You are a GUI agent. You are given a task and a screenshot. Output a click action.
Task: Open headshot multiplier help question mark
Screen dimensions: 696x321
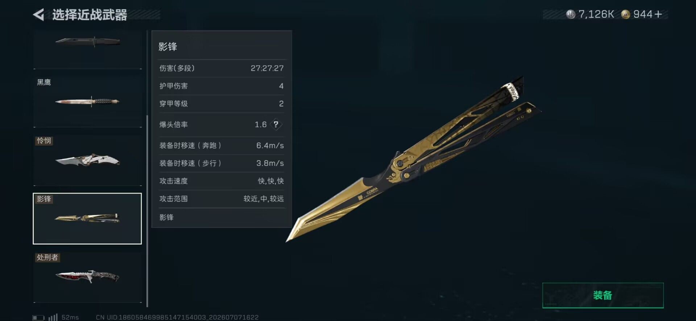[276, 124]
